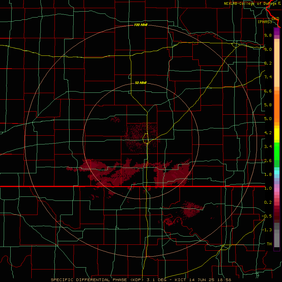Click the 3.4 value on the color scale
282x282 pixels.
pyautogui.click(x=268, y=147)
